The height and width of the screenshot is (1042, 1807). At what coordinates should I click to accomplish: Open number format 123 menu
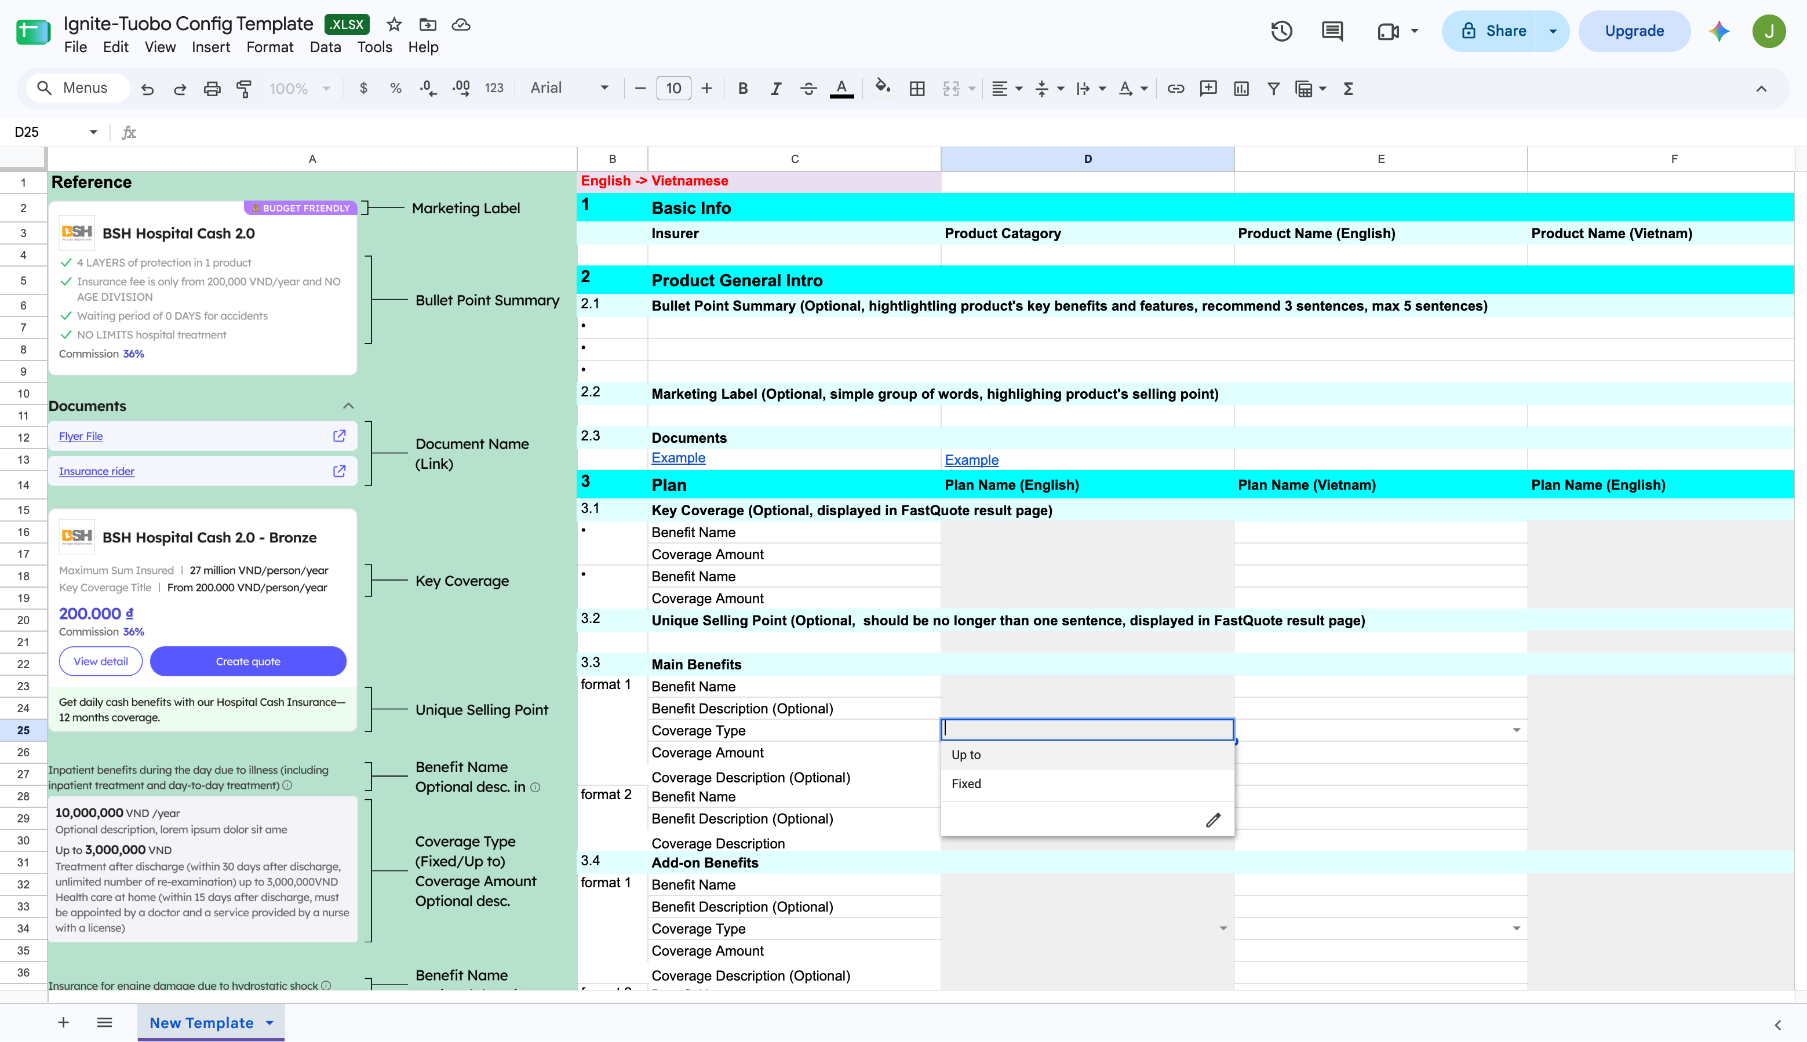coord(494,89)
